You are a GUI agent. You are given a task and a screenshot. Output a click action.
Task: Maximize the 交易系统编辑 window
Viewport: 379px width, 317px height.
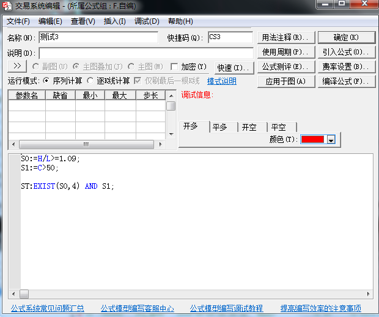(342, 4)
